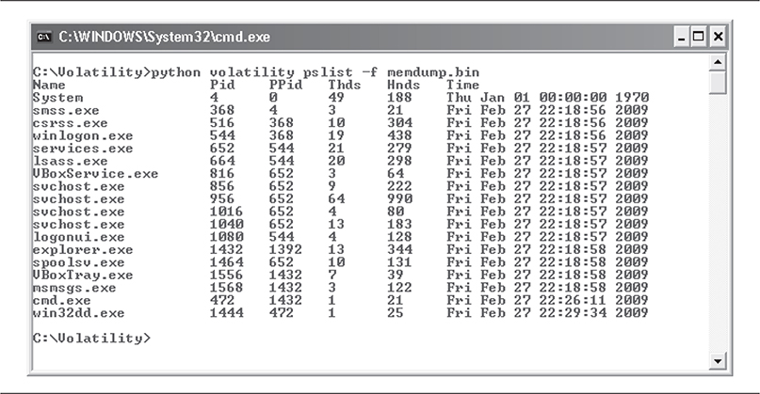Click svchost.exe with Pid 1016
Viewport: 760px width, 394px height.
coord(78,212)
